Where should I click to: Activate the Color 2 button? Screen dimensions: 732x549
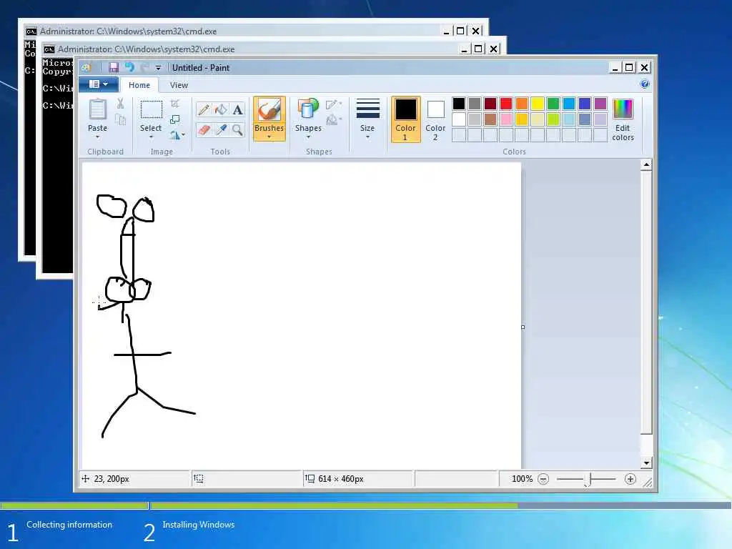click(x=435, y=119)
